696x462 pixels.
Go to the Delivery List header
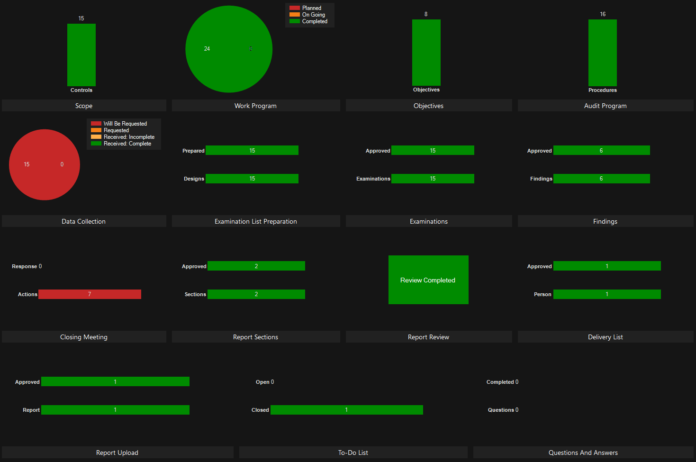click(x=605, y=337)
